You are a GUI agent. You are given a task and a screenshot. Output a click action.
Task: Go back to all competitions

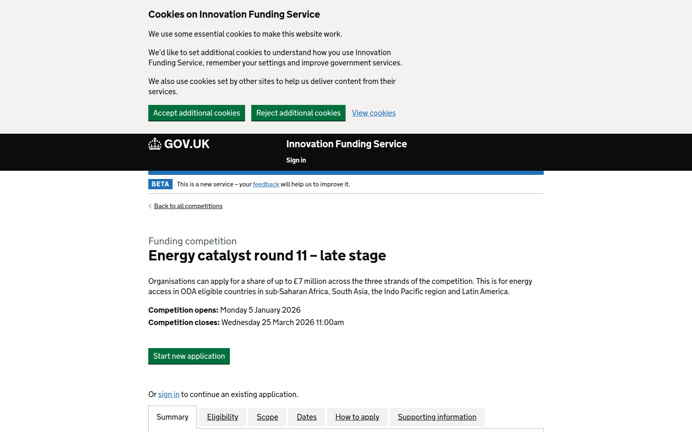(188, 206)
